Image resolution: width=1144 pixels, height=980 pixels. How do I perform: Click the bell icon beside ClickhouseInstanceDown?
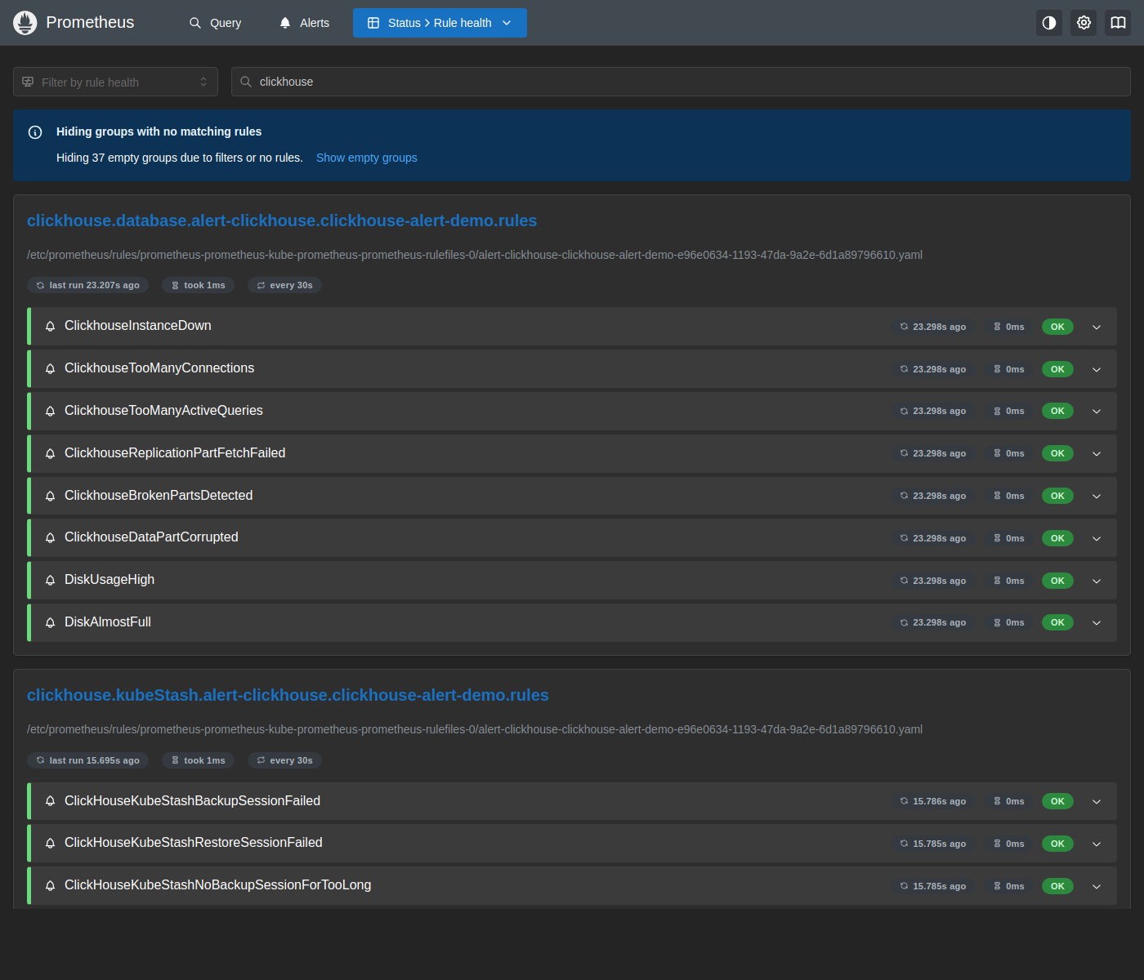click(50, 327)
